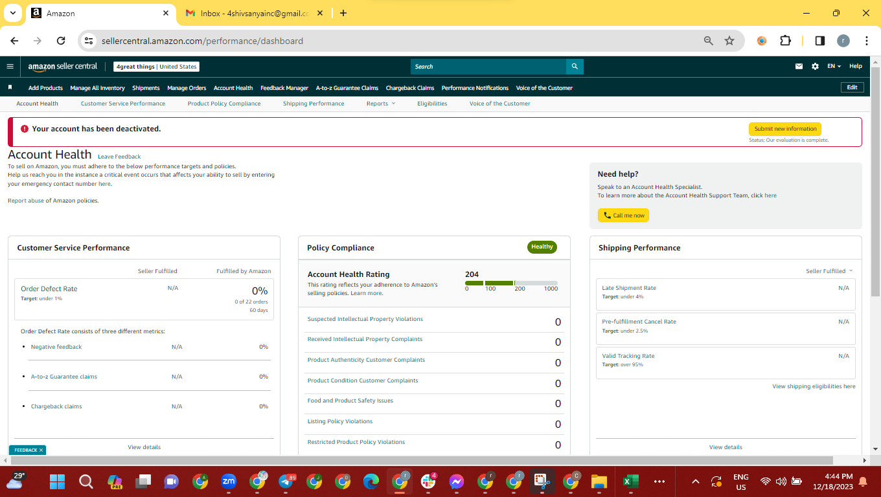Click the Edit button in navigation bar

point(852,87)
